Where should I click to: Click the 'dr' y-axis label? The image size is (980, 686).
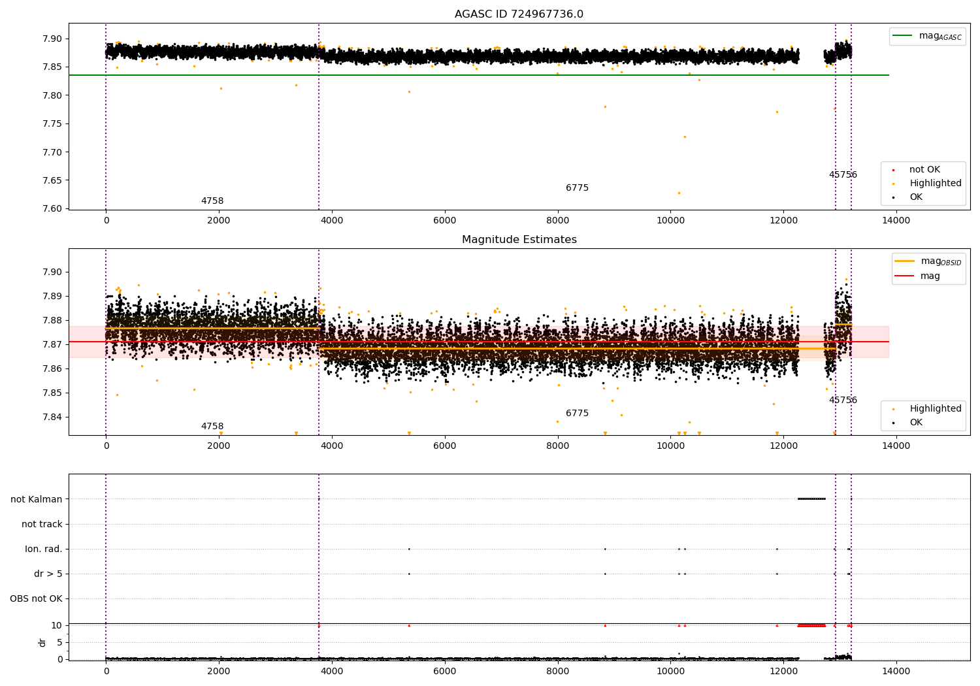click(x=42, y=642)
